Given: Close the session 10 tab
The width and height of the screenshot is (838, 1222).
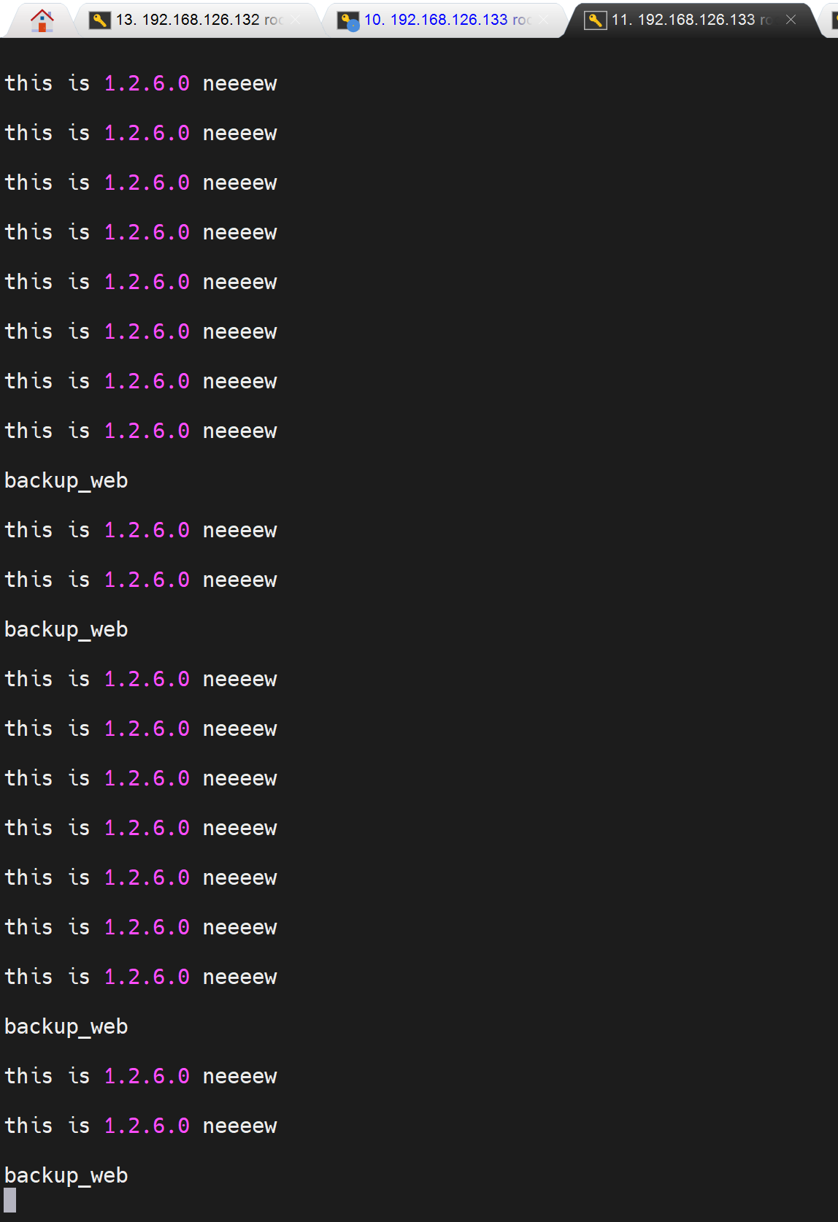Looking at the screenshot, I should point(543,20).
